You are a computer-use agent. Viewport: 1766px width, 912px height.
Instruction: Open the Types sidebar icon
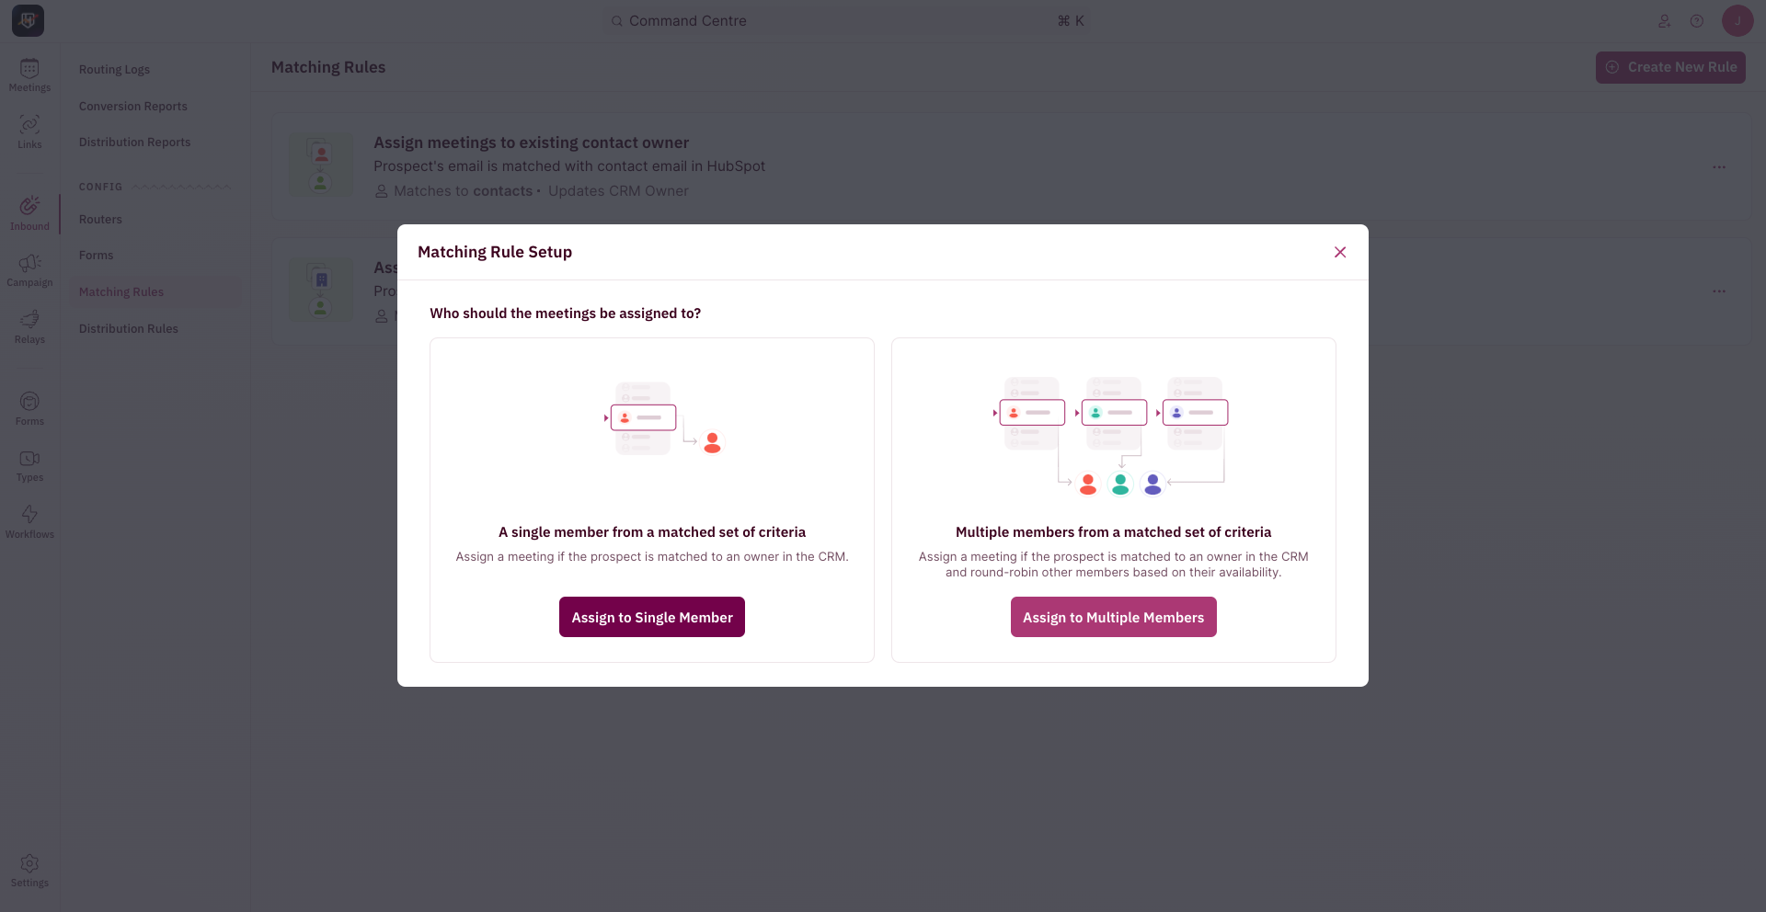[x=29, y=465]
